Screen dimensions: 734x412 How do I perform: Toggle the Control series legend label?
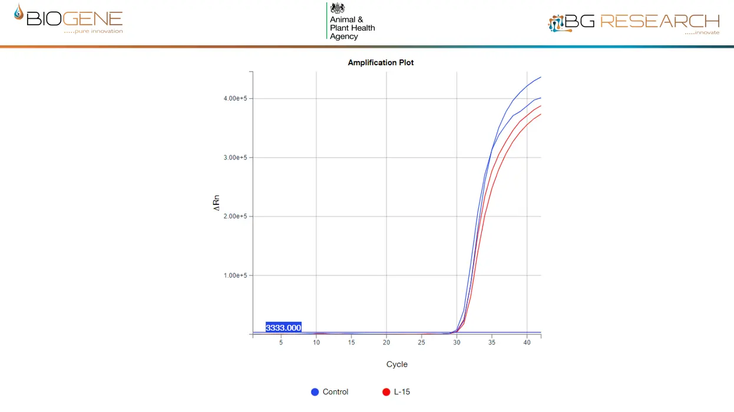[x=335, y=392]
